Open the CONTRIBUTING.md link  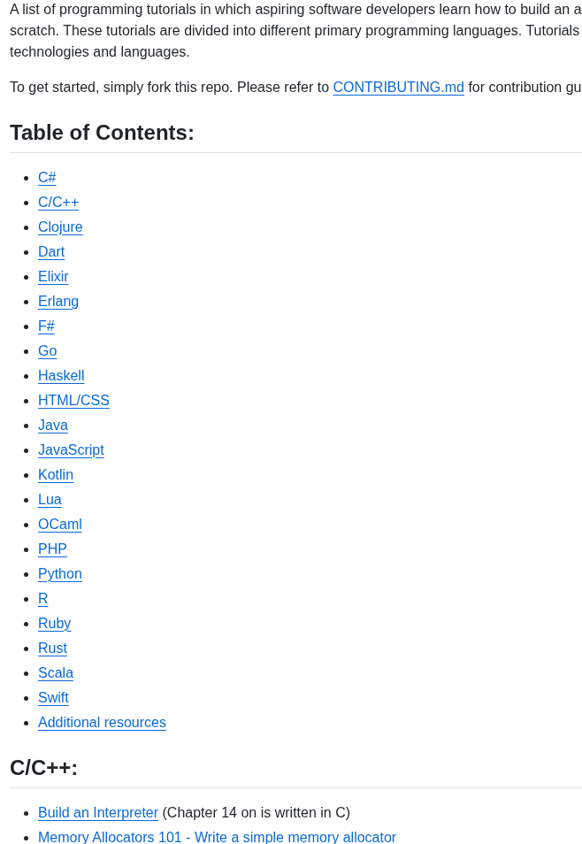pyautogui.click(x=398, y=88)
